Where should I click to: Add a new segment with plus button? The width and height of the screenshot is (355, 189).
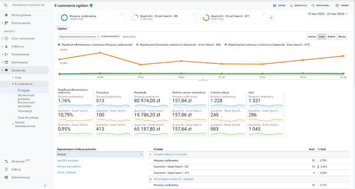click(271, 18)
